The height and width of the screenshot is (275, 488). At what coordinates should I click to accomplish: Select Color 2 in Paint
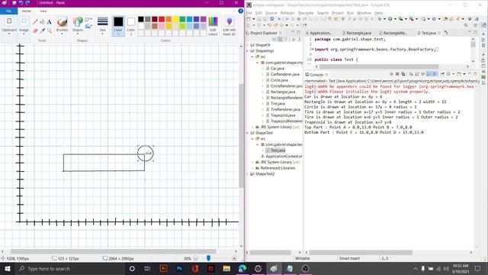coord(131,26)
